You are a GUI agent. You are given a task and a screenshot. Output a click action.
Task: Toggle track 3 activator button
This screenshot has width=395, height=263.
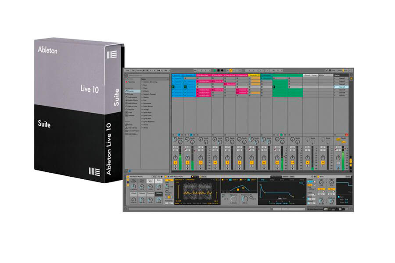click(x=201, y=162)
